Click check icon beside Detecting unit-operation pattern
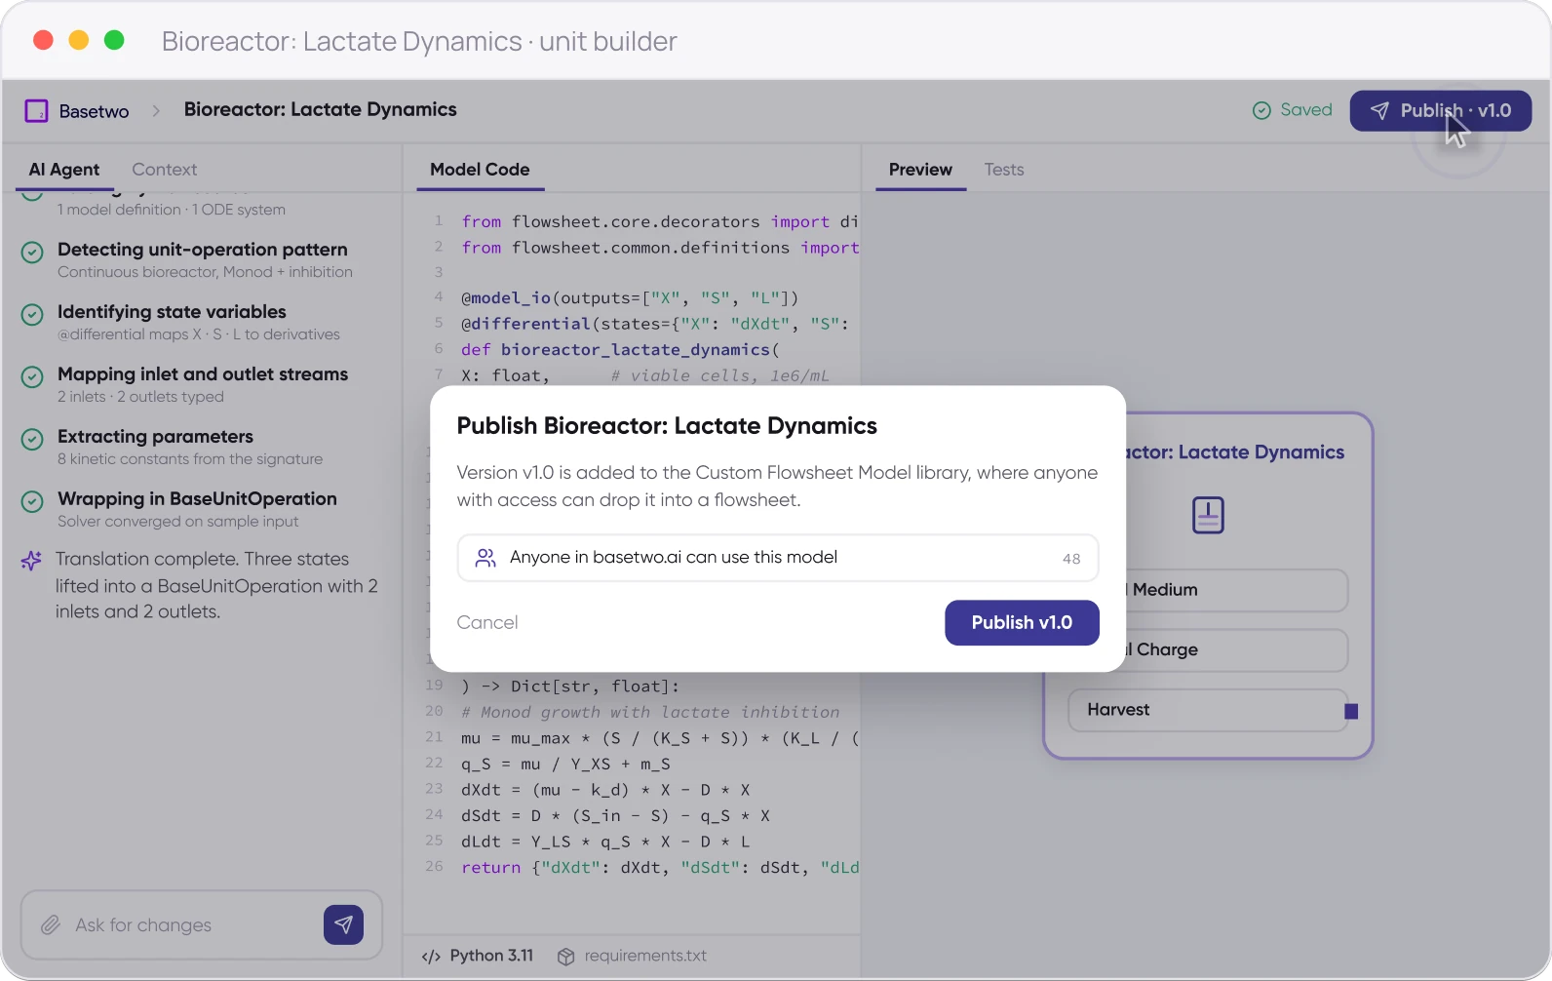This screenshot has width=1552, height=981. point(32,253)
